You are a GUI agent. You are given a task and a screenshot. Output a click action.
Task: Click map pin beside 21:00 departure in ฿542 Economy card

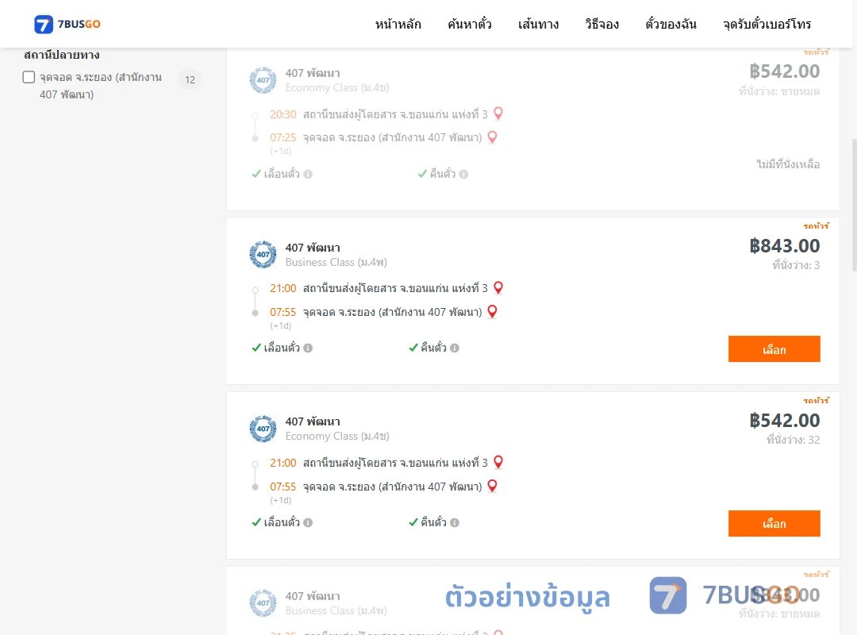[498, 462]
